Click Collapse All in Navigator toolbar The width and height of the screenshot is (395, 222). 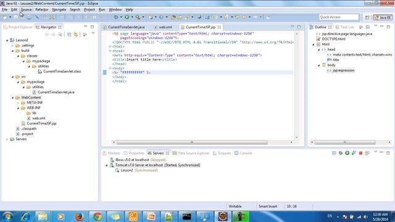click(69, 35)
